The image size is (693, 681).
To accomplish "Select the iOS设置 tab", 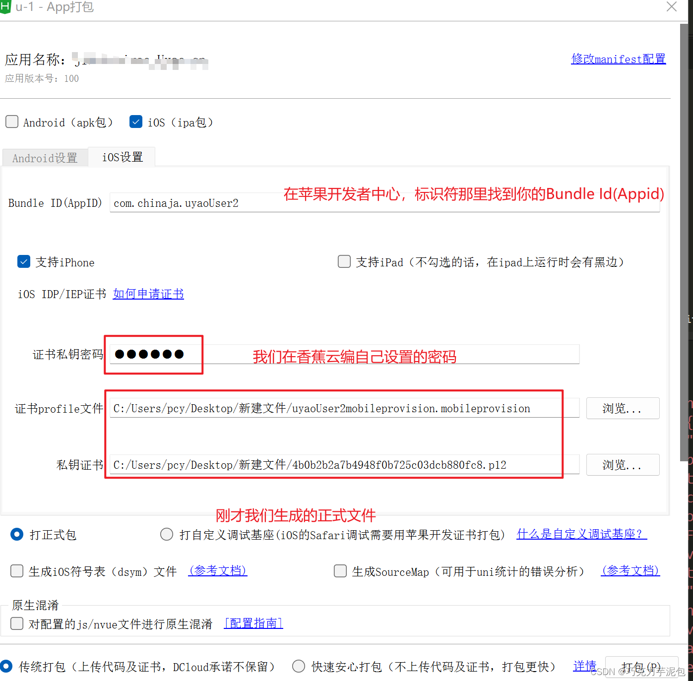I will click(122, 157).
